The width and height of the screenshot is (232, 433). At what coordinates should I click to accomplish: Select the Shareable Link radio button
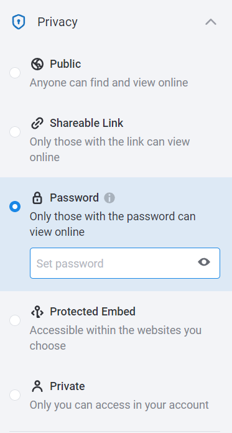[15, 132]
